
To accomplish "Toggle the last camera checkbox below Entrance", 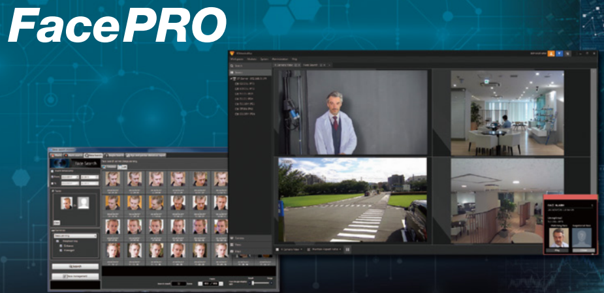I will click(61, 251).
